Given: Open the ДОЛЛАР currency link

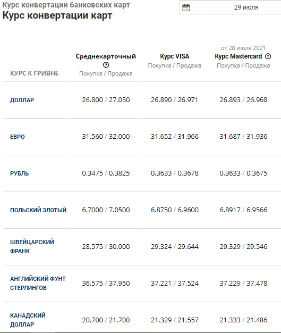Looking at the screenshot, I should (22, 100).
